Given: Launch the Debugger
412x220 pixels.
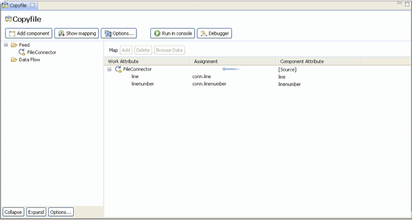Looking at the screenshot, I should coord(214,33).
